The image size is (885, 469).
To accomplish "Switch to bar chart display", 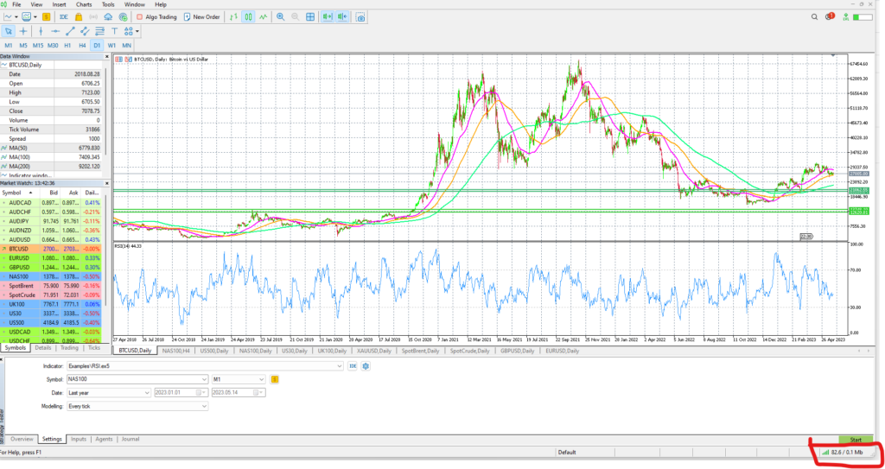I will (233, 17).
